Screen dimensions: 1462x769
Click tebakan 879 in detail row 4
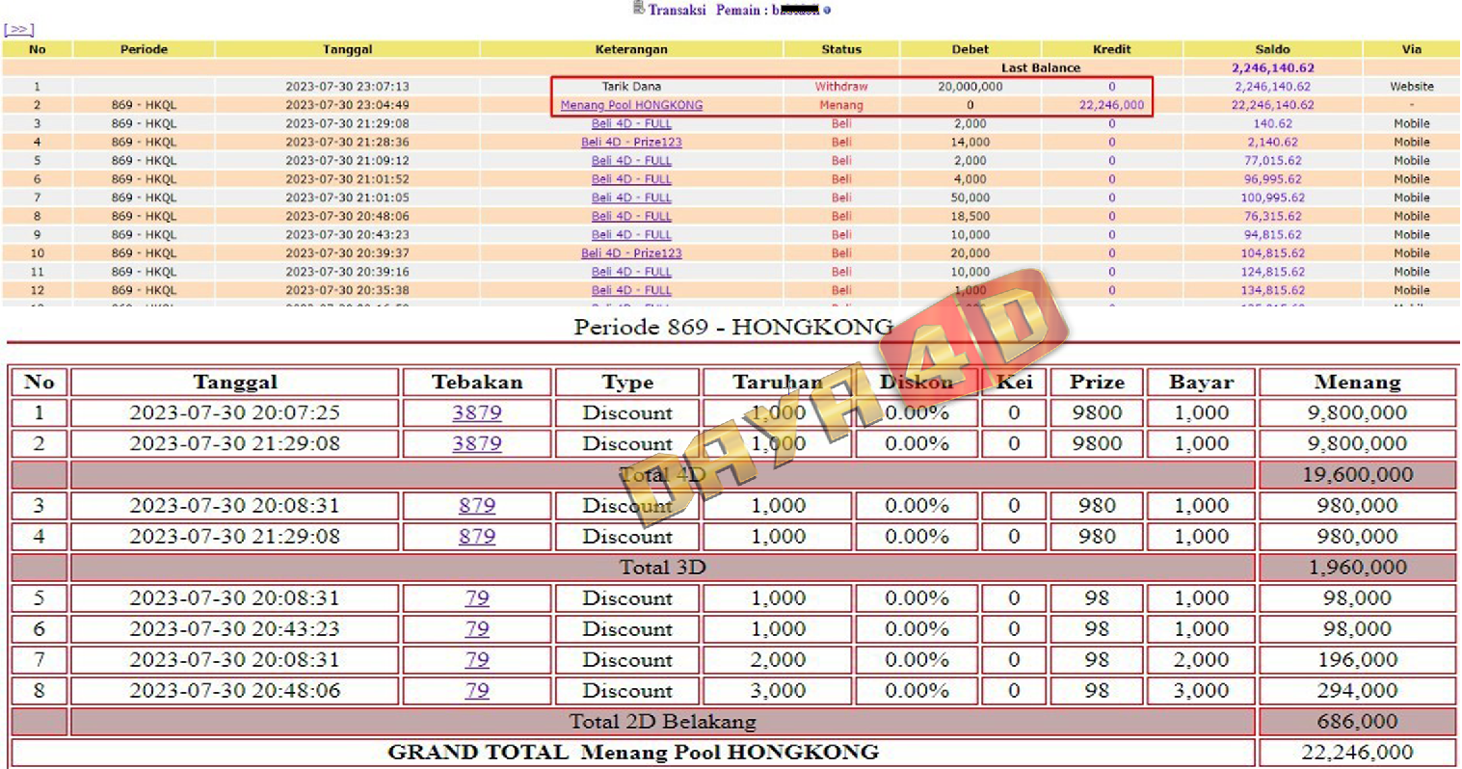[x=477, y=537]
